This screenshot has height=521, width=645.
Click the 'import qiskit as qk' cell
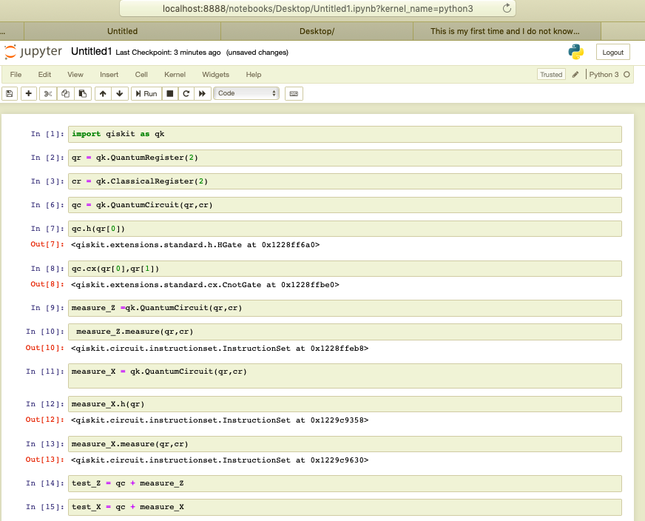click(x=345, y=134)
